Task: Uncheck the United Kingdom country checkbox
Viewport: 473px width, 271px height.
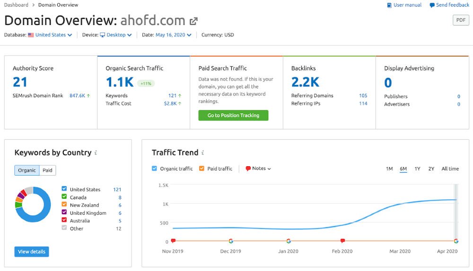Action: (64, 212)
